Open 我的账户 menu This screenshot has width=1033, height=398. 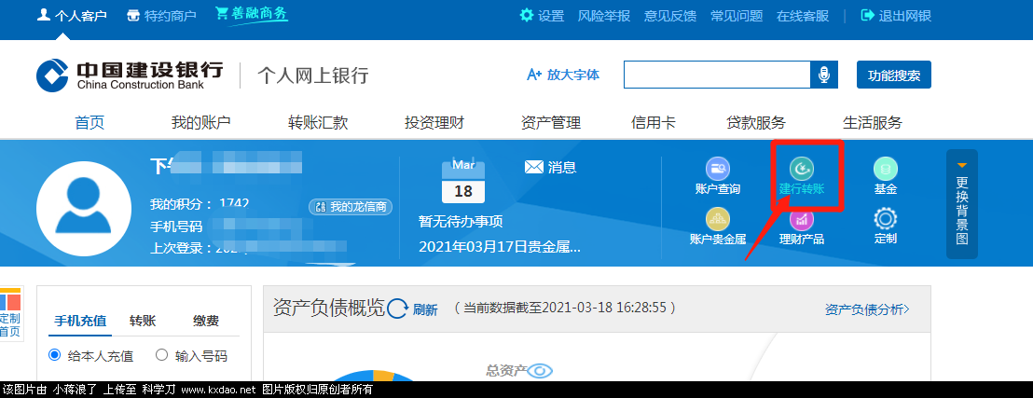pos(201,122)
